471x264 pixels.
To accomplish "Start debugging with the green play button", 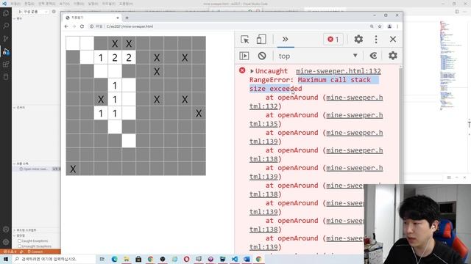I will (x=20, y=12).
